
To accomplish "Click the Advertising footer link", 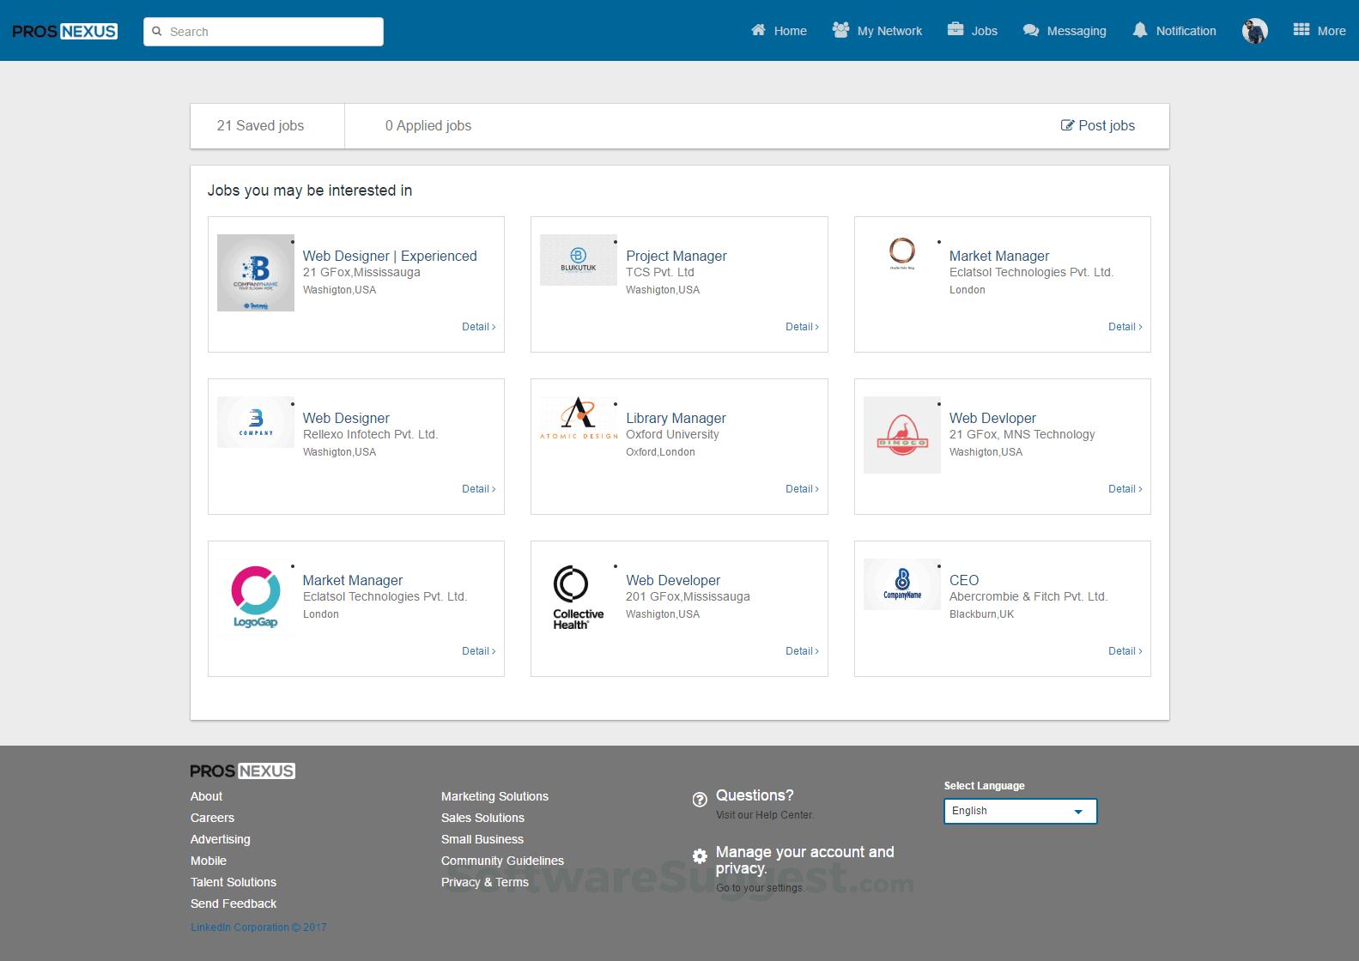I will point(221,839).
